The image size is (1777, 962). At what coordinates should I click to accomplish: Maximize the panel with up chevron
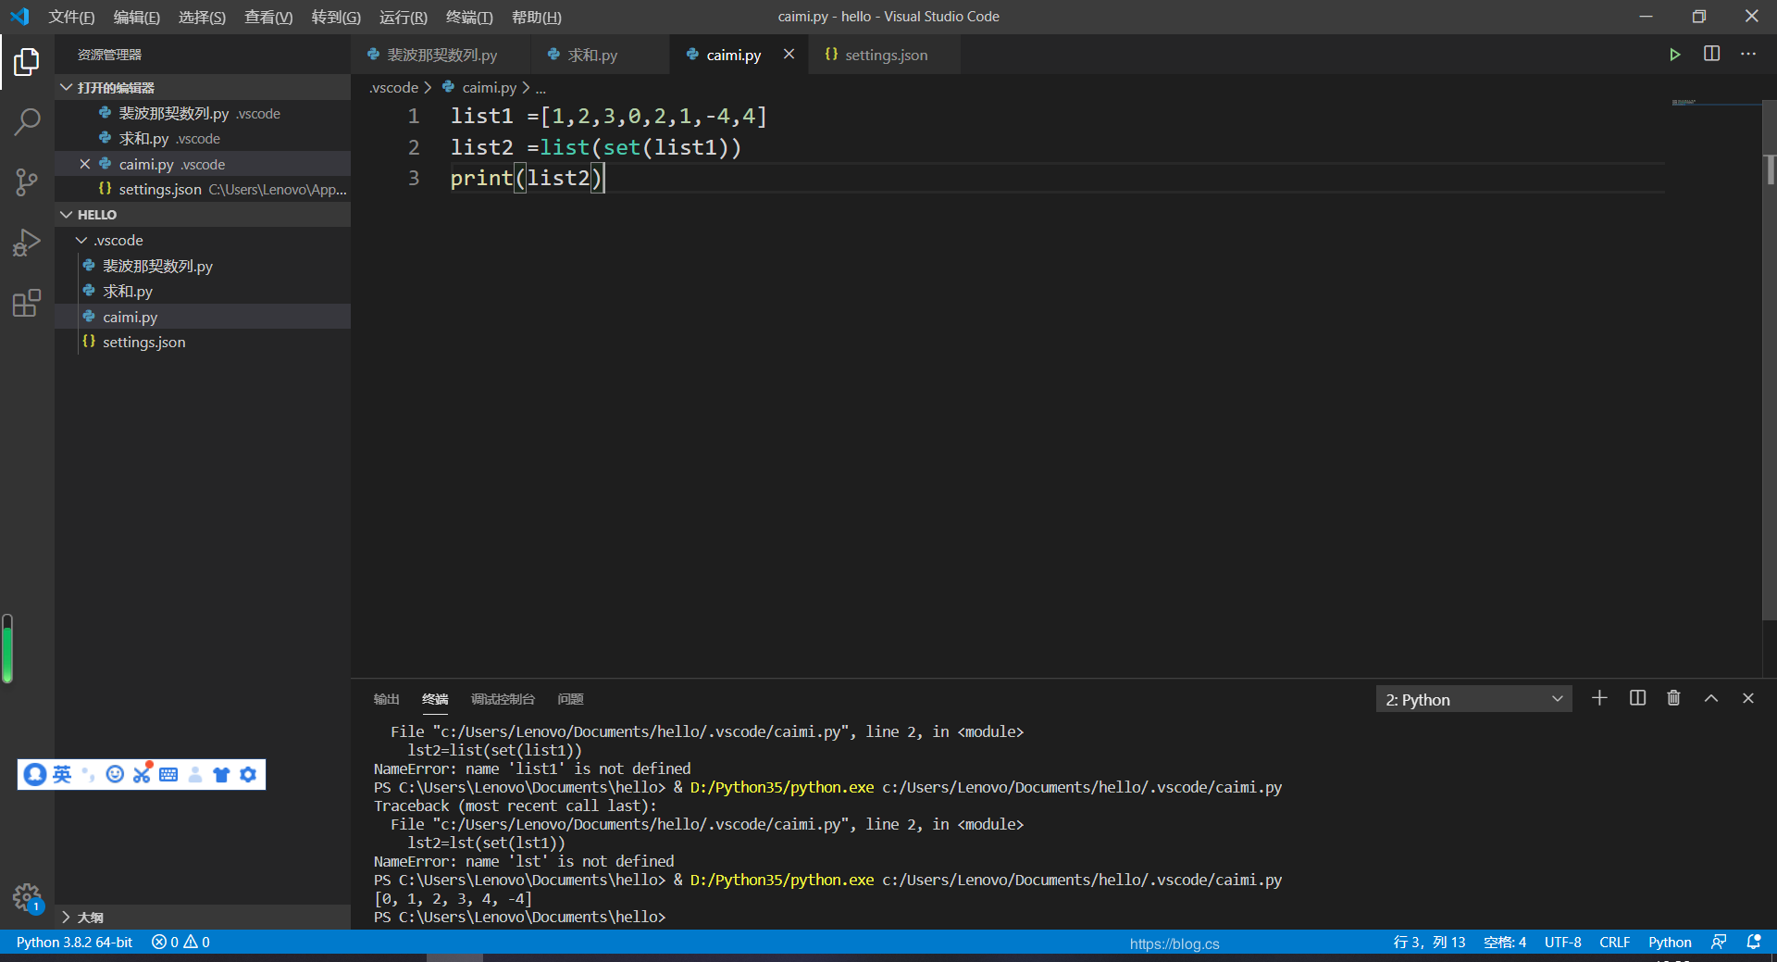click(x=1711, y=698)
